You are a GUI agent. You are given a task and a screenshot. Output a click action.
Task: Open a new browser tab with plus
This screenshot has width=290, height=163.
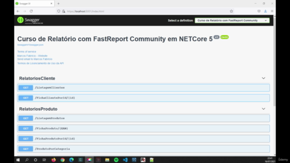(58, 4)
